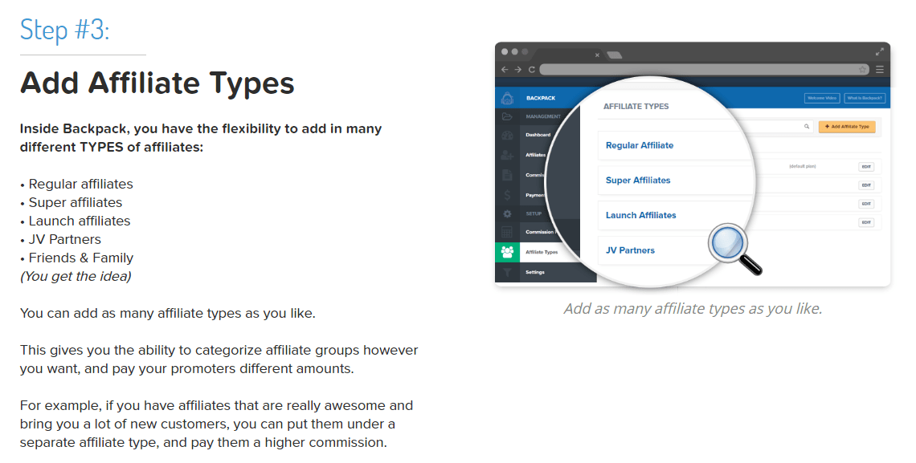Click the Backpack logo icon
The height and width of the screenshot is (463, 916).
click(507, 98)
